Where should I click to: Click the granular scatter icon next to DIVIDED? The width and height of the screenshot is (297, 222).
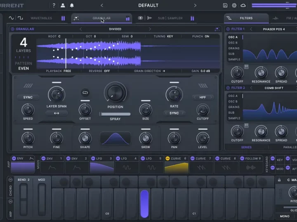217,29
